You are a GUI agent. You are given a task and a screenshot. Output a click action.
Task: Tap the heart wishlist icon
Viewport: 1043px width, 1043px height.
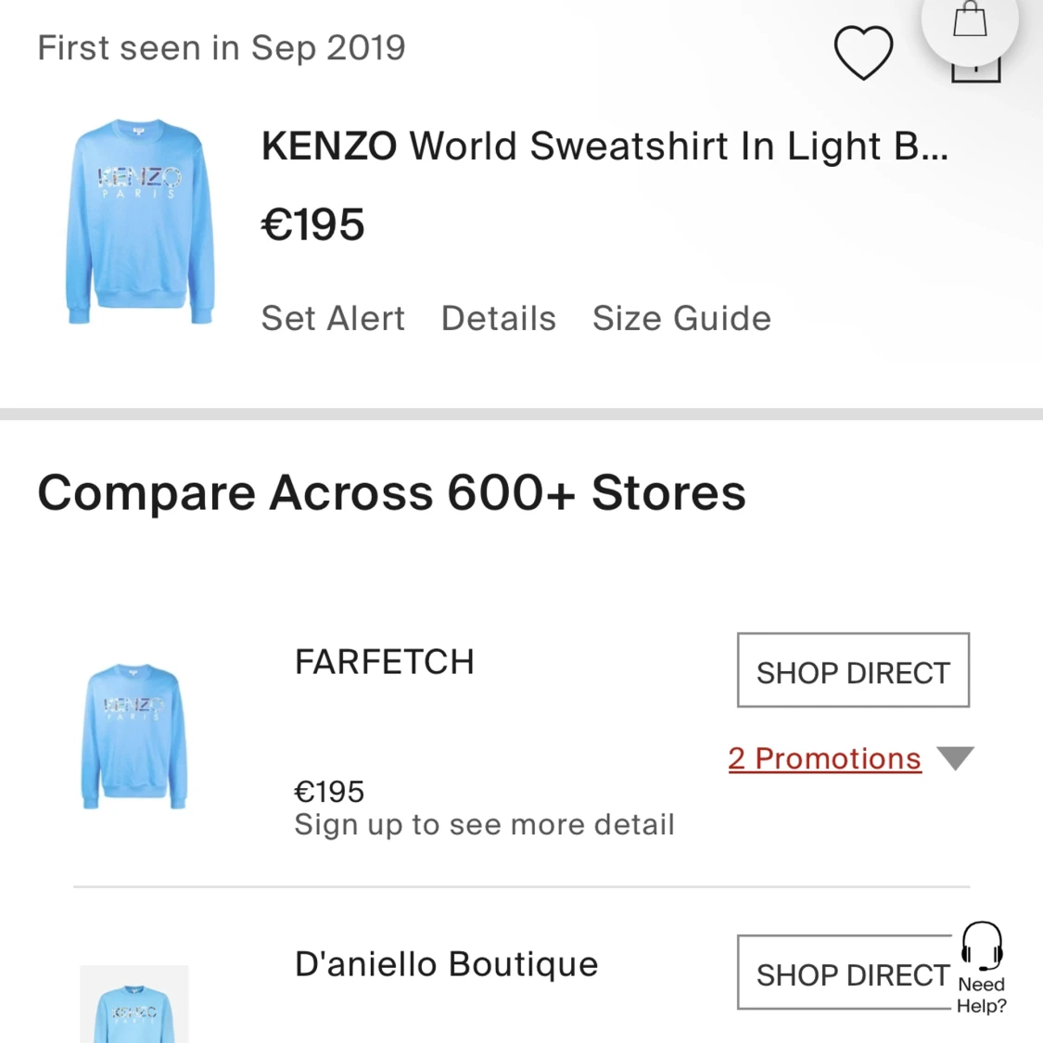(863, 52)
